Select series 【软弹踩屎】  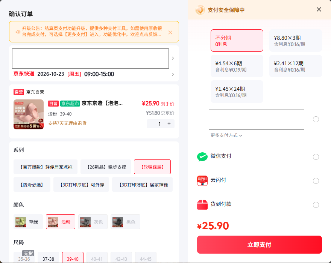[152, 167]
